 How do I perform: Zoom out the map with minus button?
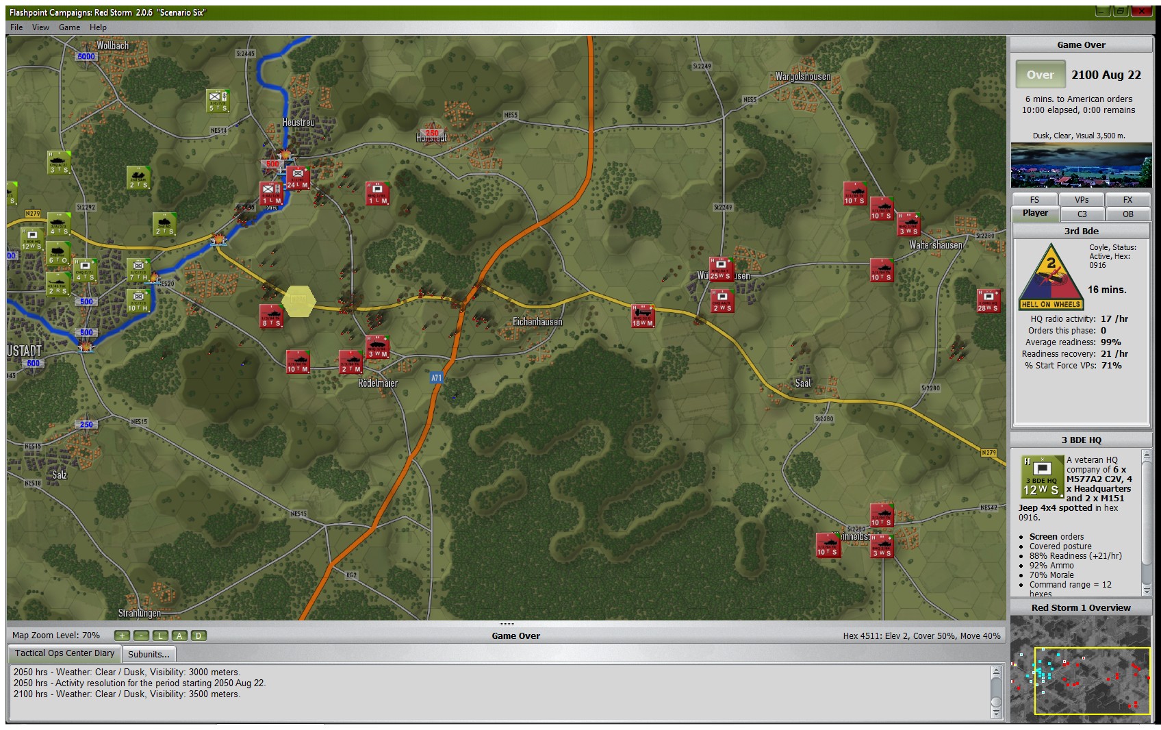[x=141, y=635]
